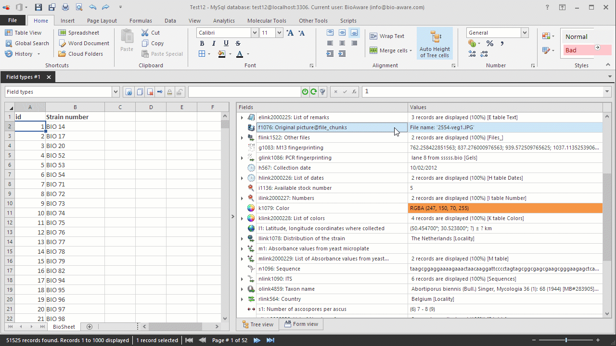Switch to the Form view tab

[x=301, y=324]
